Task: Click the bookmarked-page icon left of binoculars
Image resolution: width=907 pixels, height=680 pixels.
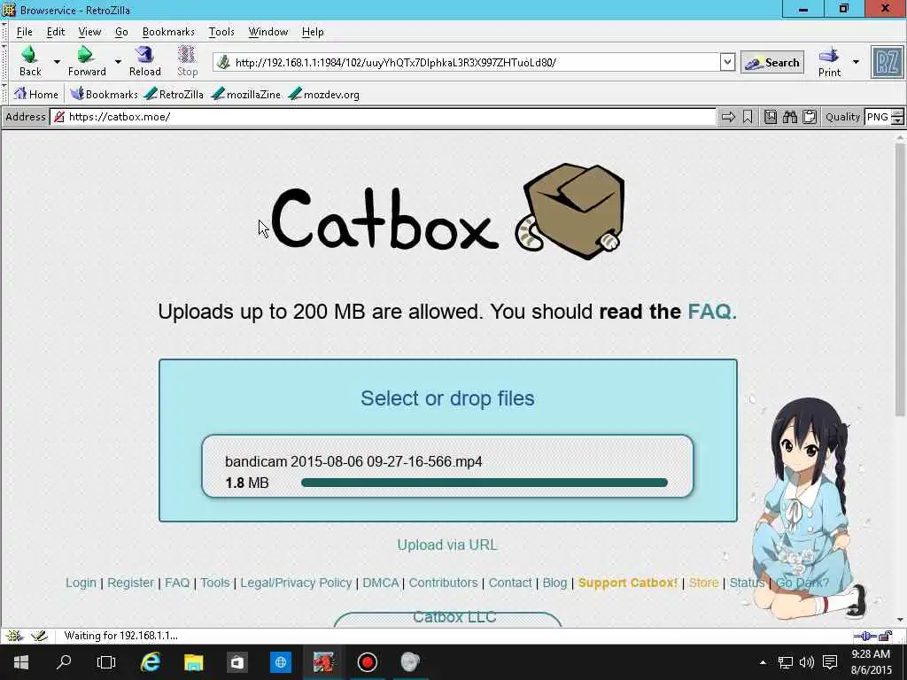Action: (771, 117)
